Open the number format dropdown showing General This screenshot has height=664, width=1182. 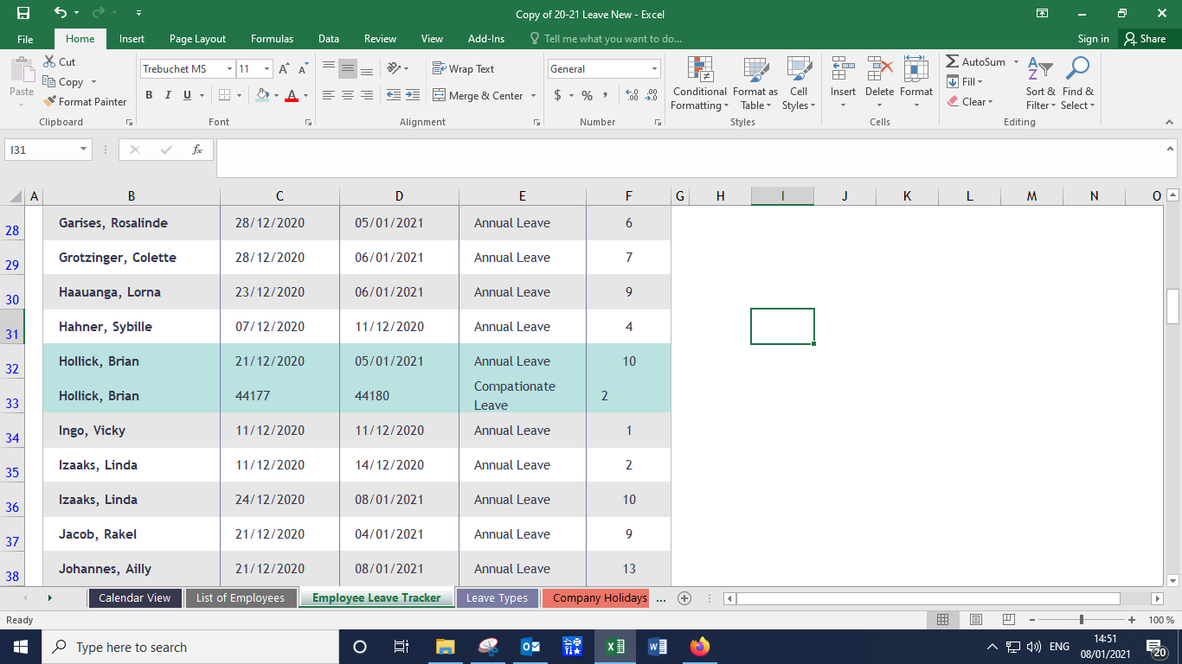pyautogui.click(x=654, y=69)
